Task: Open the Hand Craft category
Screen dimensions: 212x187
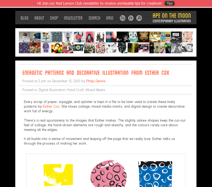Action: pos(75,90)
